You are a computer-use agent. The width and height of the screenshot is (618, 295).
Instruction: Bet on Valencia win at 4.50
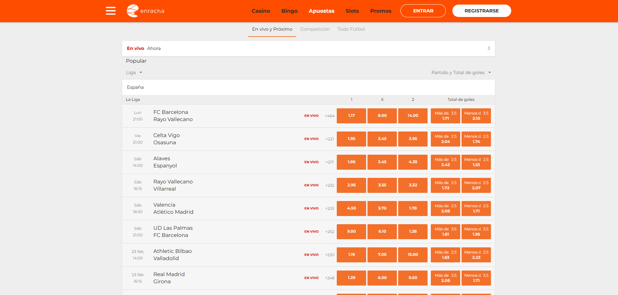click(351, 209)
